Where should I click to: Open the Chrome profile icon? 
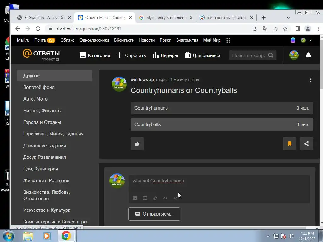[x=308, y=29]
